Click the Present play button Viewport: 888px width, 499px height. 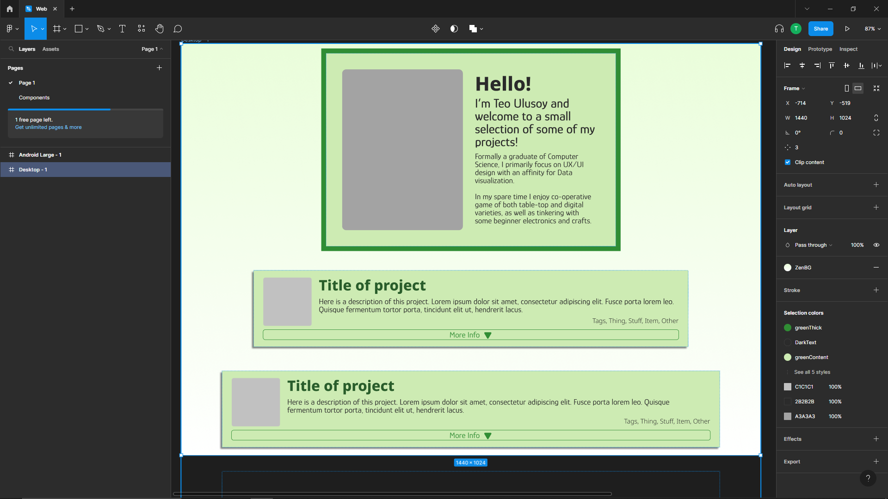(x=847, y=29)
